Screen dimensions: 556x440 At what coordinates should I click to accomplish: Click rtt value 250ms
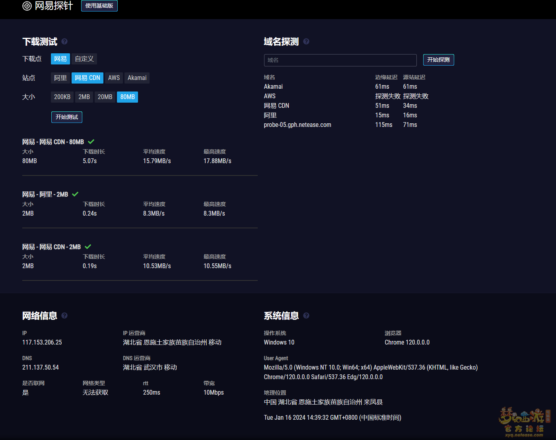tap(152, 393)
